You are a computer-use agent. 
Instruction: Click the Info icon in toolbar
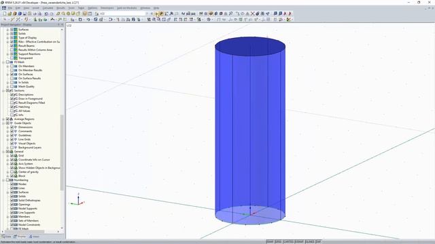click(x=258, y=14)
